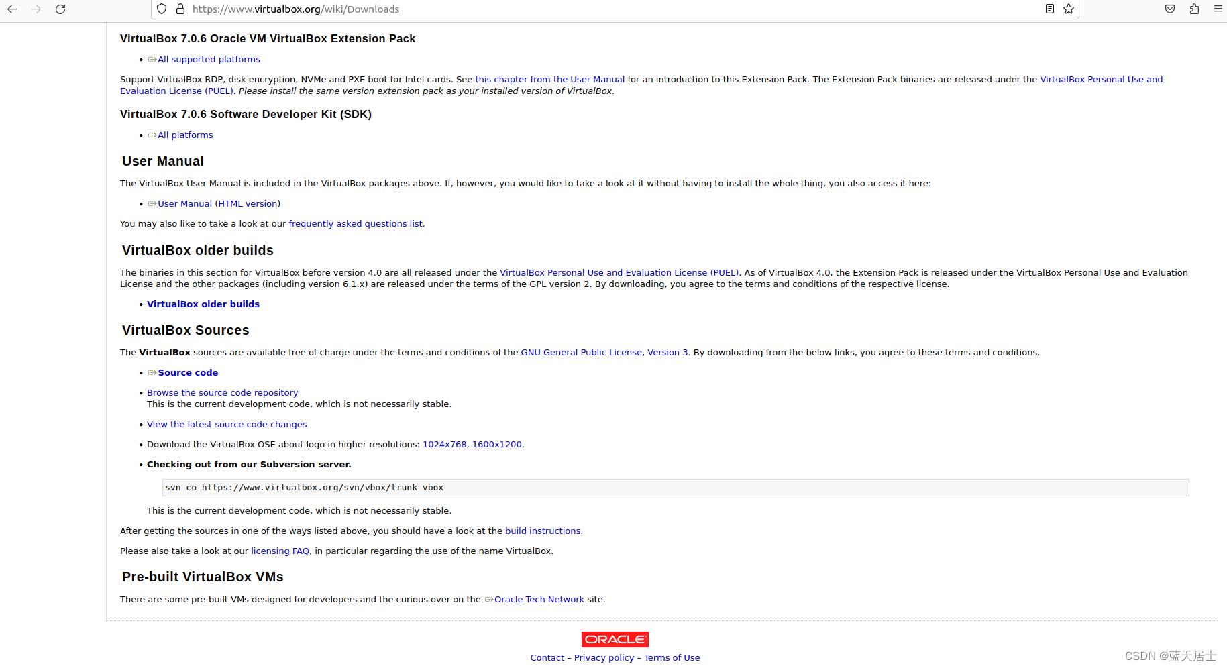View site security padlock info
1227x668 pixels.
pos(180,9)
